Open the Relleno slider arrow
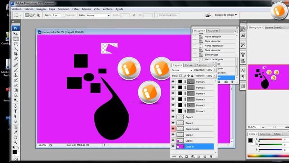Image resolution: width=289 pixels, height=163 pixels. pos(214,76)
